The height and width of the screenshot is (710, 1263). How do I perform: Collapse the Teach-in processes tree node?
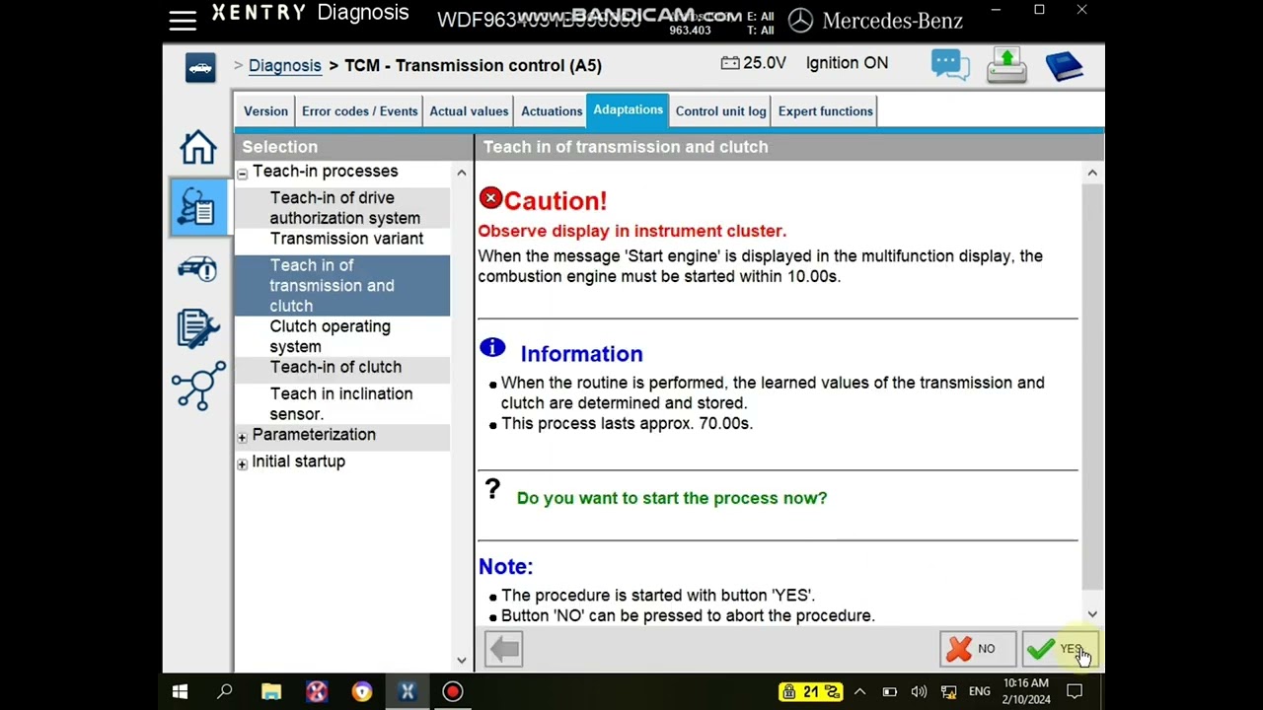[242, 174]
